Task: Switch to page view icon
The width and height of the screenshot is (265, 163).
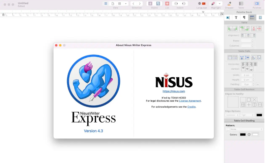Action: [x=113, y=4]
